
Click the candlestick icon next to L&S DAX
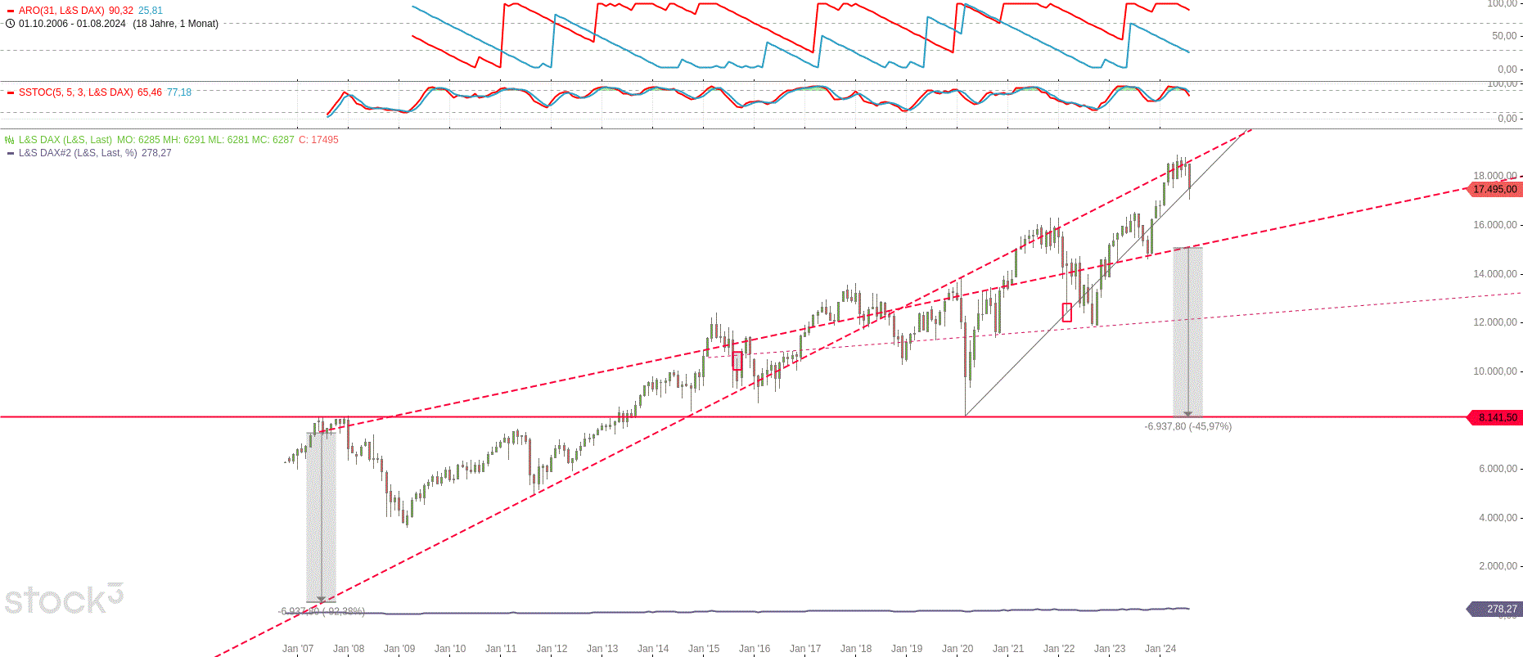click(x=10, y=140)
